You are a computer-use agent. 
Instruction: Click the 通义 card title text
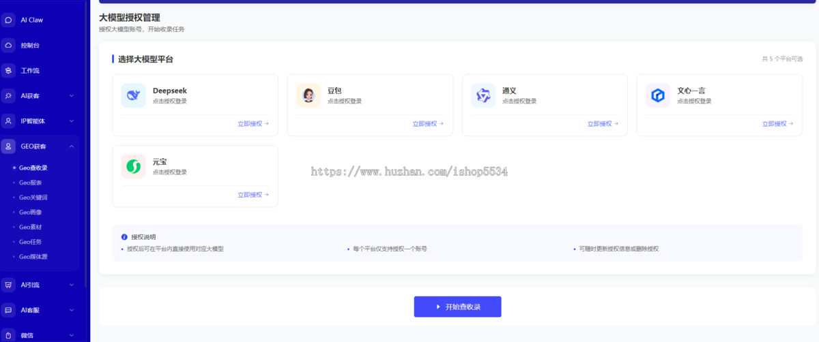[x=509, y=91]
